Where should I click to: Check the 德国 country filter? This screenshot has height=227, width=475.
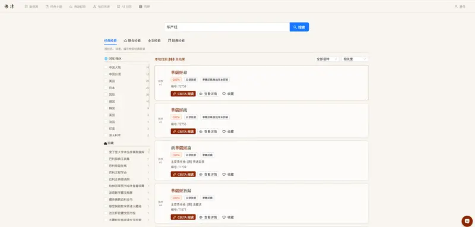coord(106,102)
